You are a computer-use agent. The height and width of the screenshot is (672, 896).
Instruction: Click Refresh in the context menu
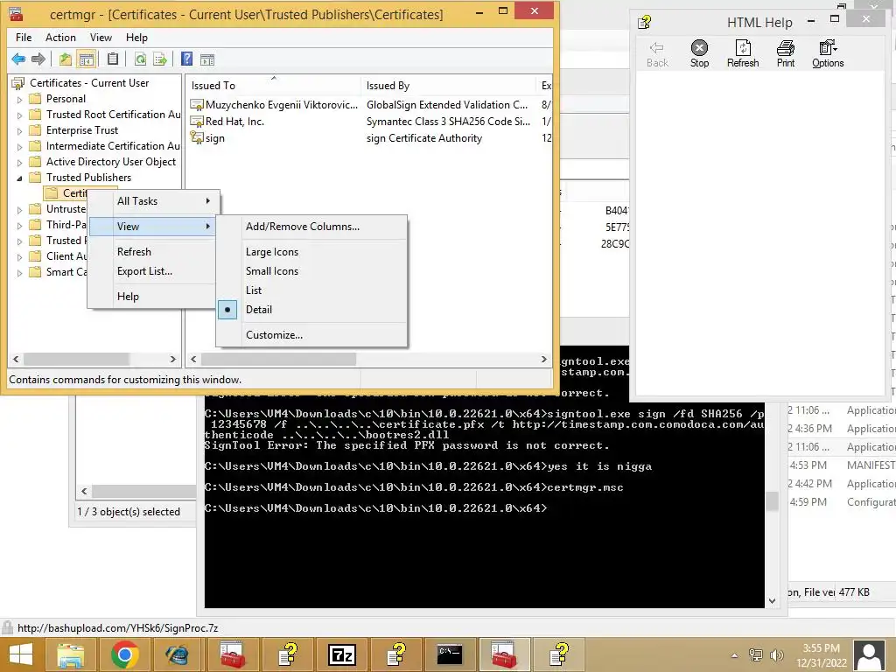tap(153, 252)
